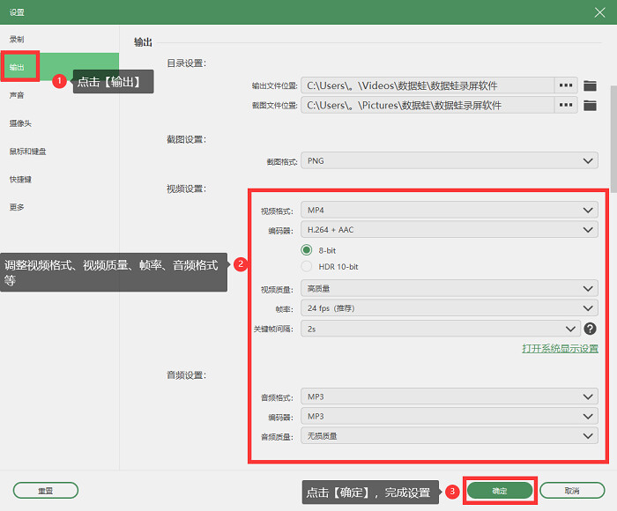Open the MP4 video format dropdown
Screen dimensions: 617x511
[x=450, y=210]
